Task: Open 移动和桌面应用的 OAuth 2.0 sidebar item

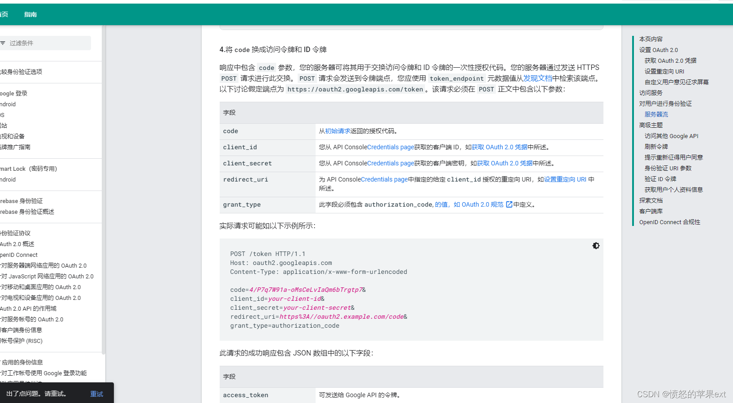Action: (40, 287)
